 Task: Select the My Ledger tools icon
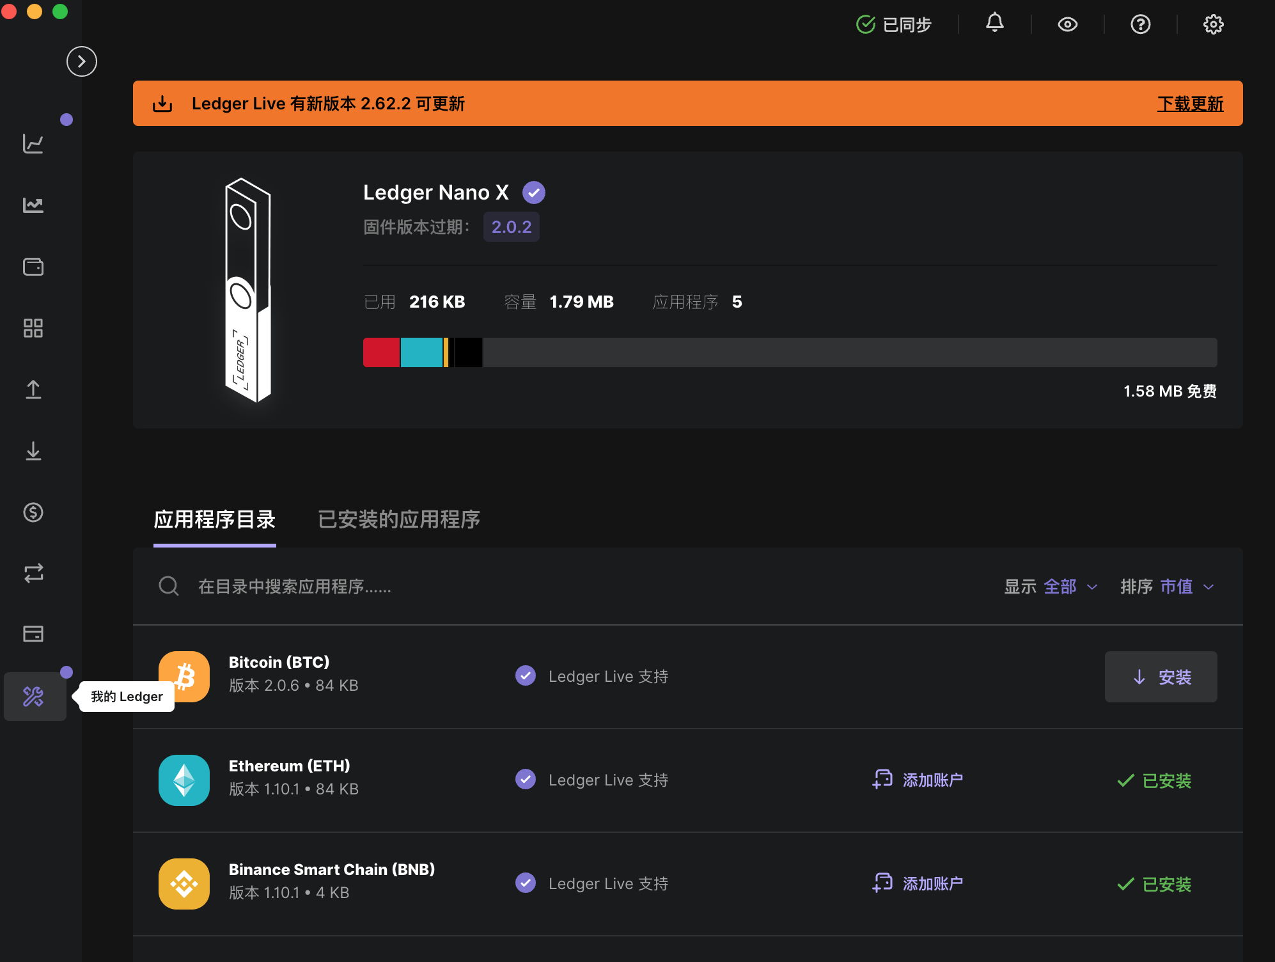[34, 696]
